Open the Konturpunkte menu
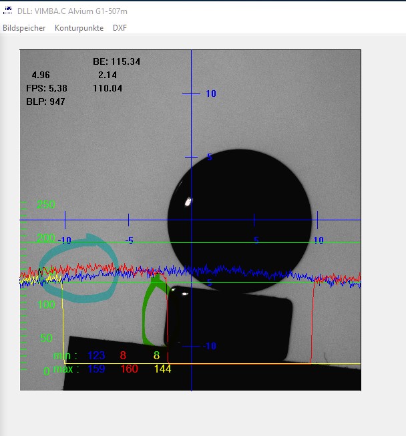Viewport: 406px width, 436px height. [79, 28]
